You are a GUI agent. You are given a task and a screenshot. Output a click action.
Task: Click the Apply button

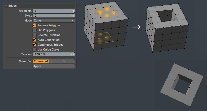coord(54,66)
